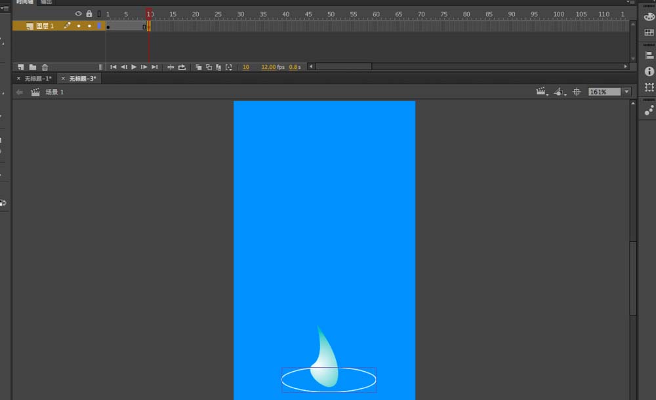Open the Align panel icon
This screenshot has width=656, height=400.
(x=649, y=56)
